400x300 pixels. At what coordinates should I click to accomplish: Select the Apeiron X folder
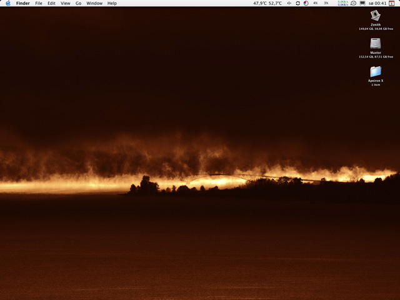376,71
